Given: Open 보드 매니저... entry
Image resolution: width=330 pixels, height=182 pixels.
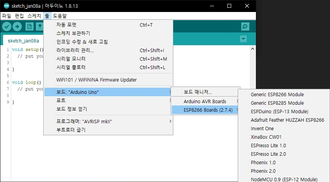Looking at the screenshot, I should pyautogui.click(x=206, y=92).
